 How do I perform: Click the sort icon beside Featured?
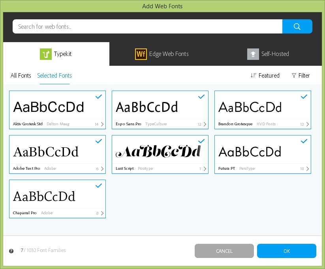click(x=253, y=76)
